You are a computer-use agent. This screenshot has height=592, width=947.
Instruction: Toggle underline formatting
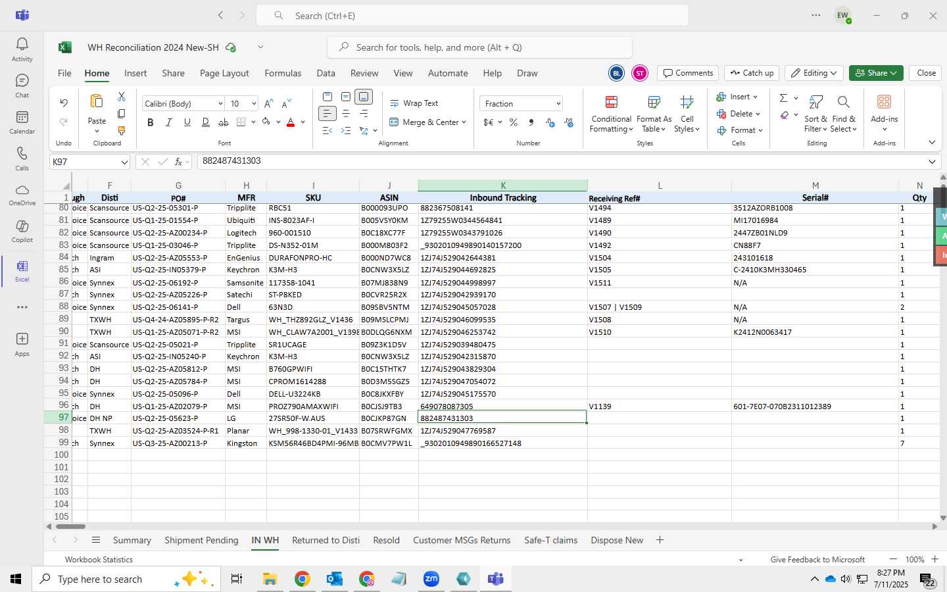tap(187, 122)
